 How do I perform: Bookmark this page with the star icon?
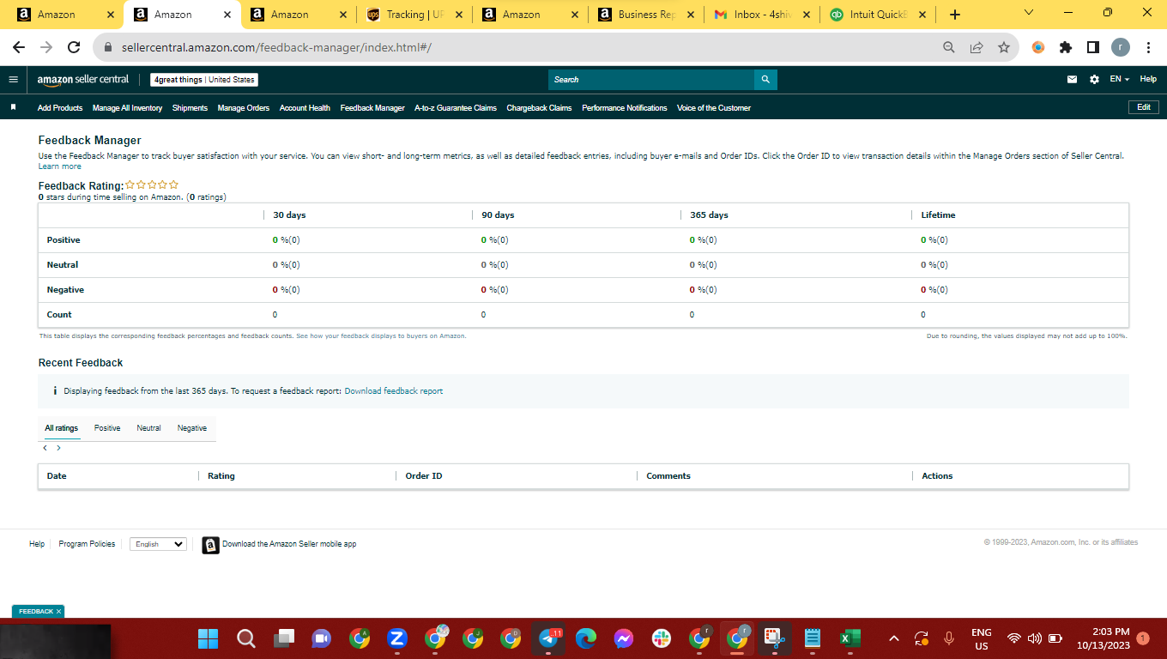pos(1004,48)
